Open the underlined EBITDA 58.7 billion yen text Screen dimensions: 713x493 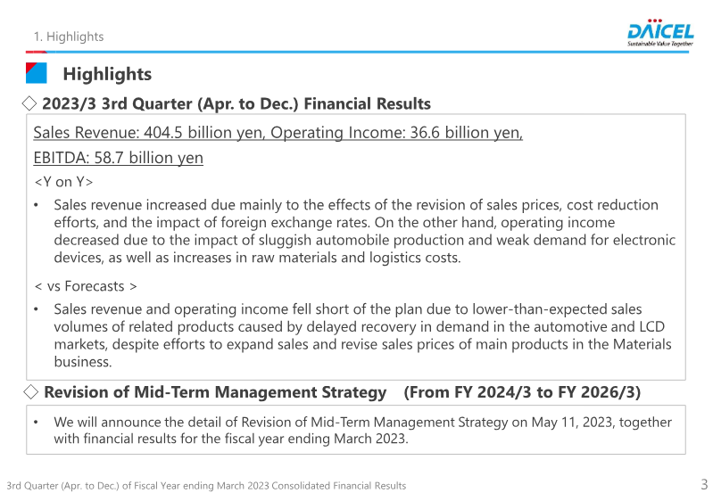[x=118, y=158]
